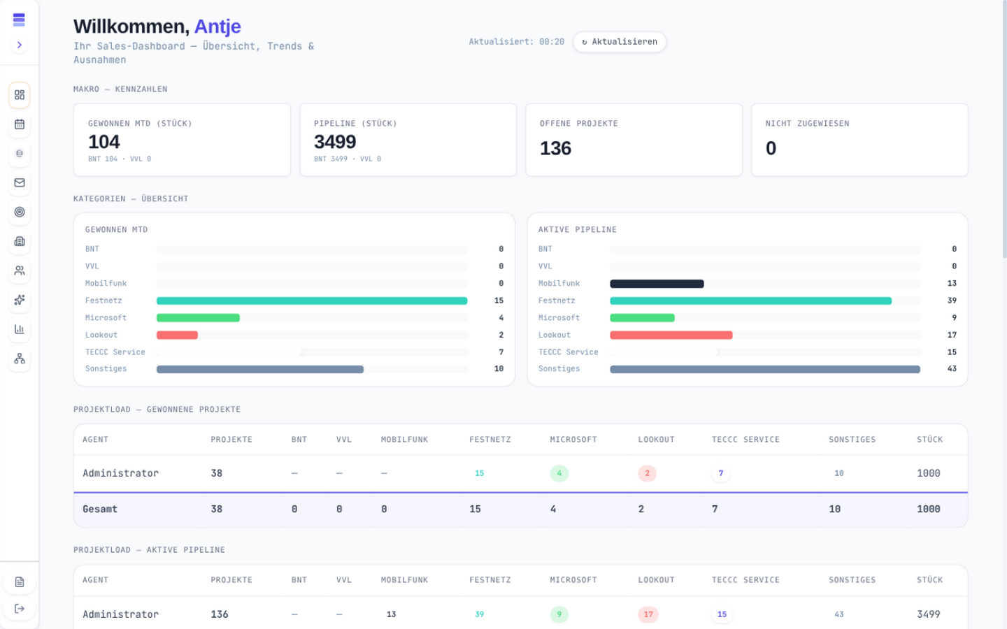Click Festnetz value 39 in pipeline table
The height and width of the screenshot is (629, 1007).
tap(480, 614)
